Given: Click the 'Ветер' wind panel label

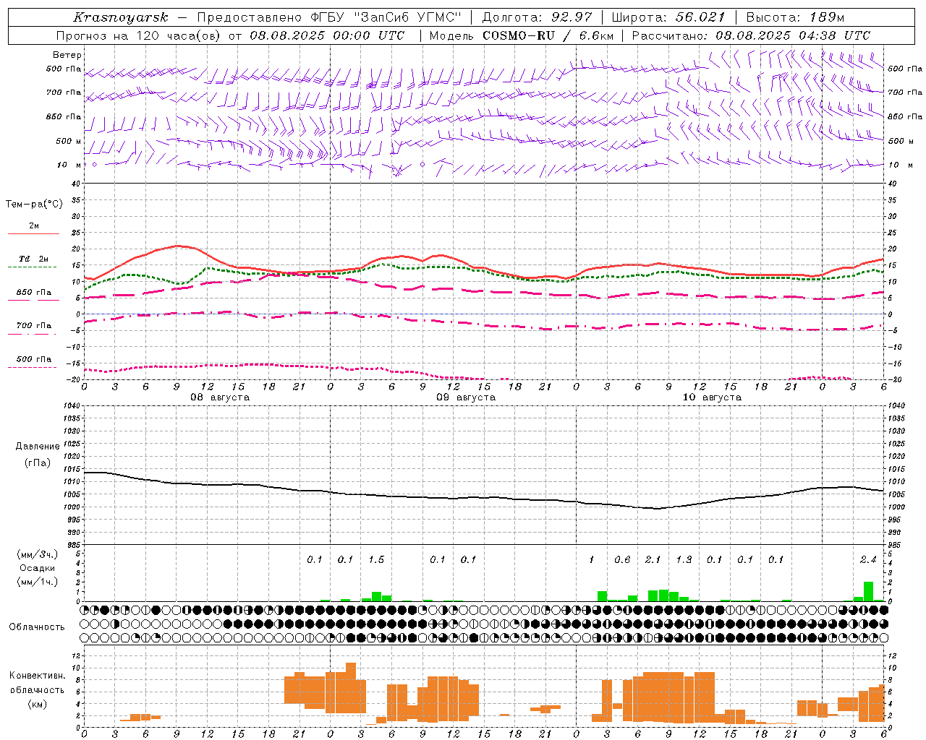Looking at the screenshot, I should point(67,55).
